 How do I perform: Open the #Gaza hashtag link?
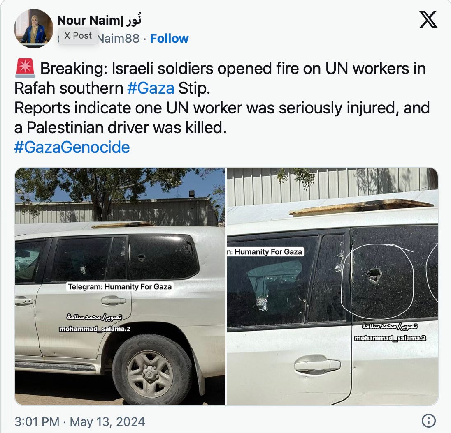(151, 88)
